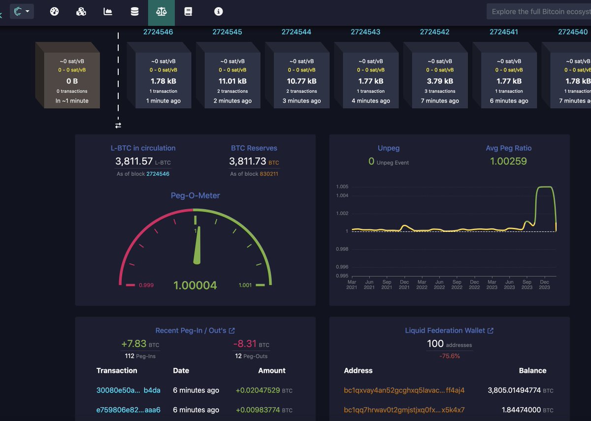Open Liquid Federation Wallet link

(x=449, y=331)
